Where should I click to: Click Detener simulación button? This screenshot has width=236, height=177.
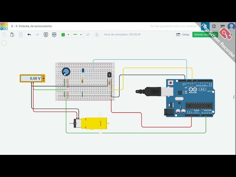(x=205, y=35)
